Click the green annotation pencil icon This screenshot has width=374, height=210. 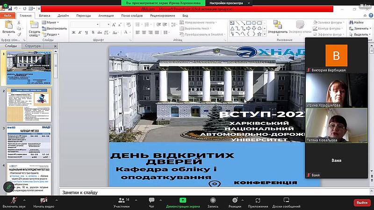(8, 187)
